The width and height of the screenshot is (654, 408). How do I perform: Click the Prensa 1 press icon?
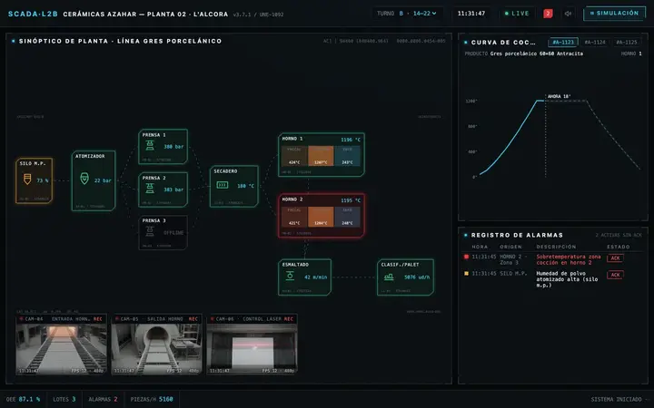coord(150,145)
